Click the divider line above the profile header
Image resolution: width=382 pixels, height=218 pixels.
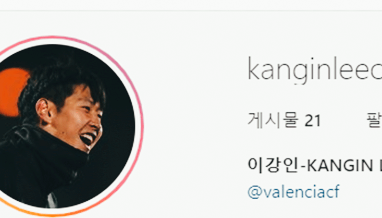[191, 11]
